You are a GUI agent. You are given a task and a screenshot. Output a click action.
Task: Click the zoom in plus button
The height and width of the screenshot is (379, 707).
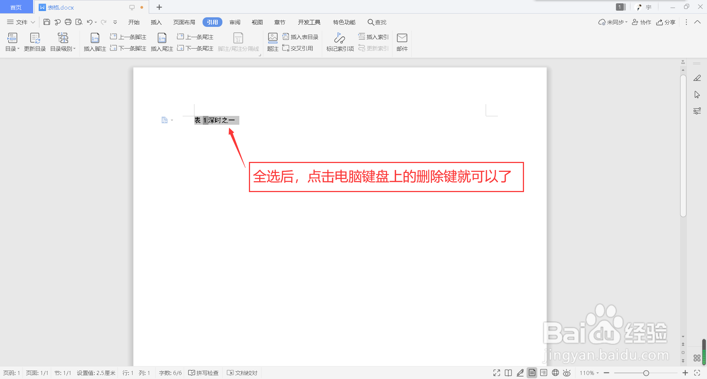click(x=685, y=373)
